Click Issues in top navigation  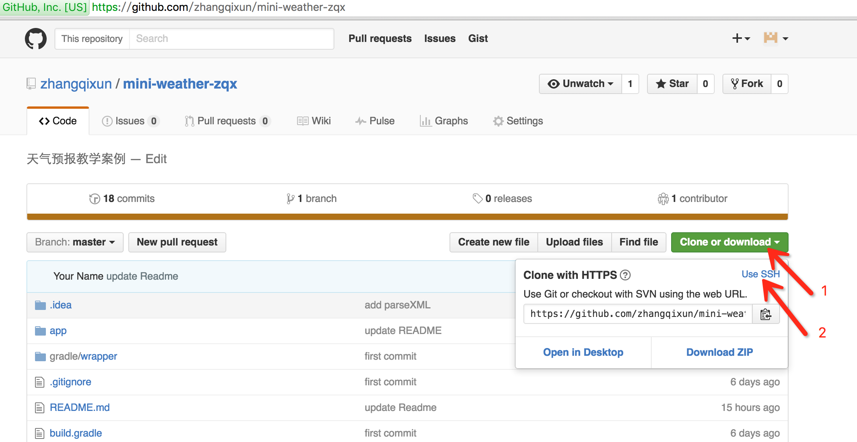(440, 38)
